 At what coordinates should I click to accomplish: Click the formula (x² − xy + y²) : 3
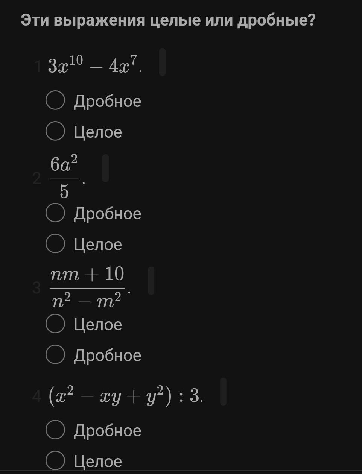click(125, 395)
